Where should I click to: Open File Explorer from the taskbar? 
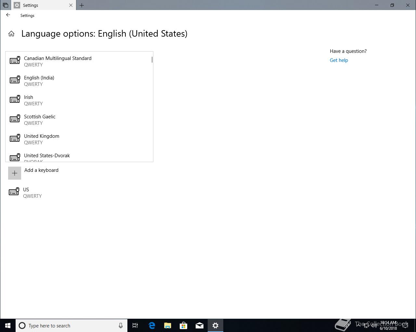tap(168, 326)
